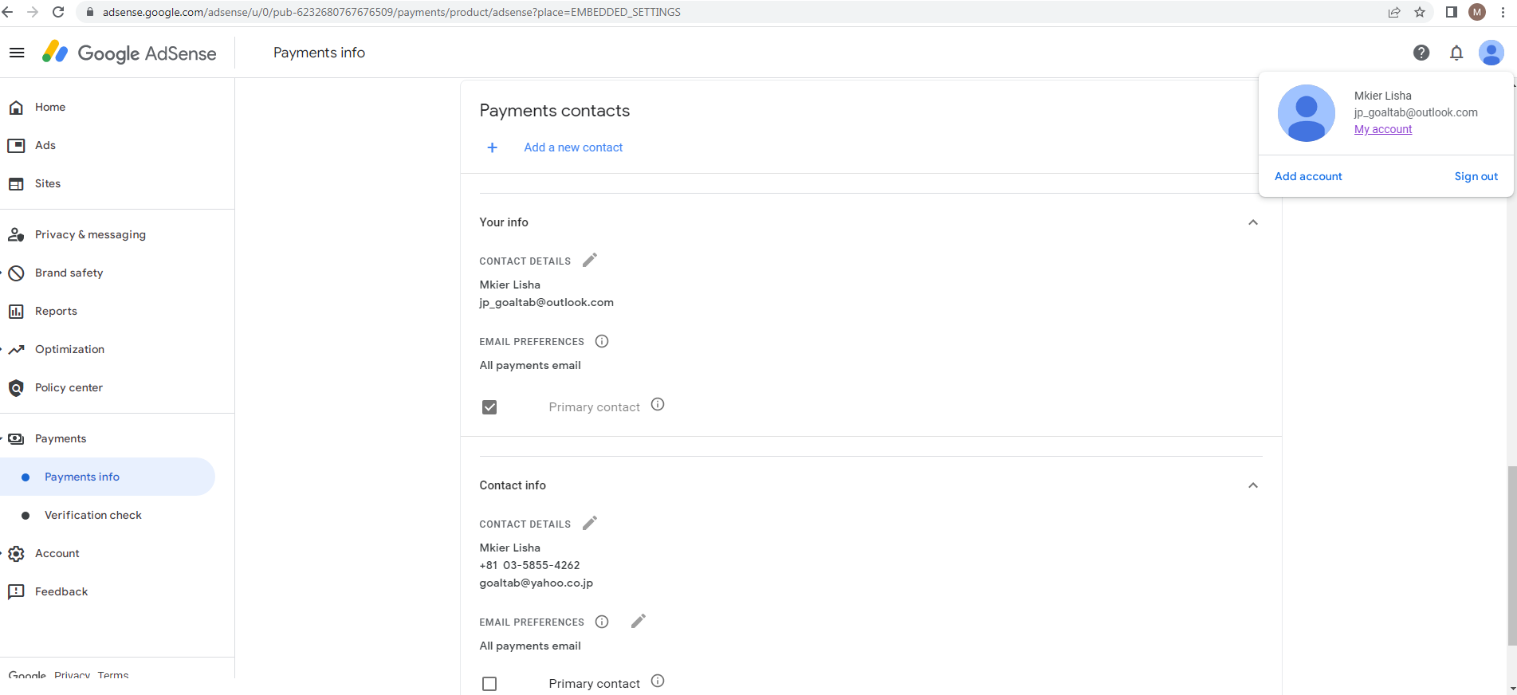This screenshot has width=1517, height=695.
Task: Open Verification check in sidebar
Action: coord(93,515)
